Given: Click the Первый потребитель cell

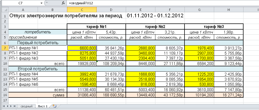Looking at the screenshot, I should tap(37, 43).
